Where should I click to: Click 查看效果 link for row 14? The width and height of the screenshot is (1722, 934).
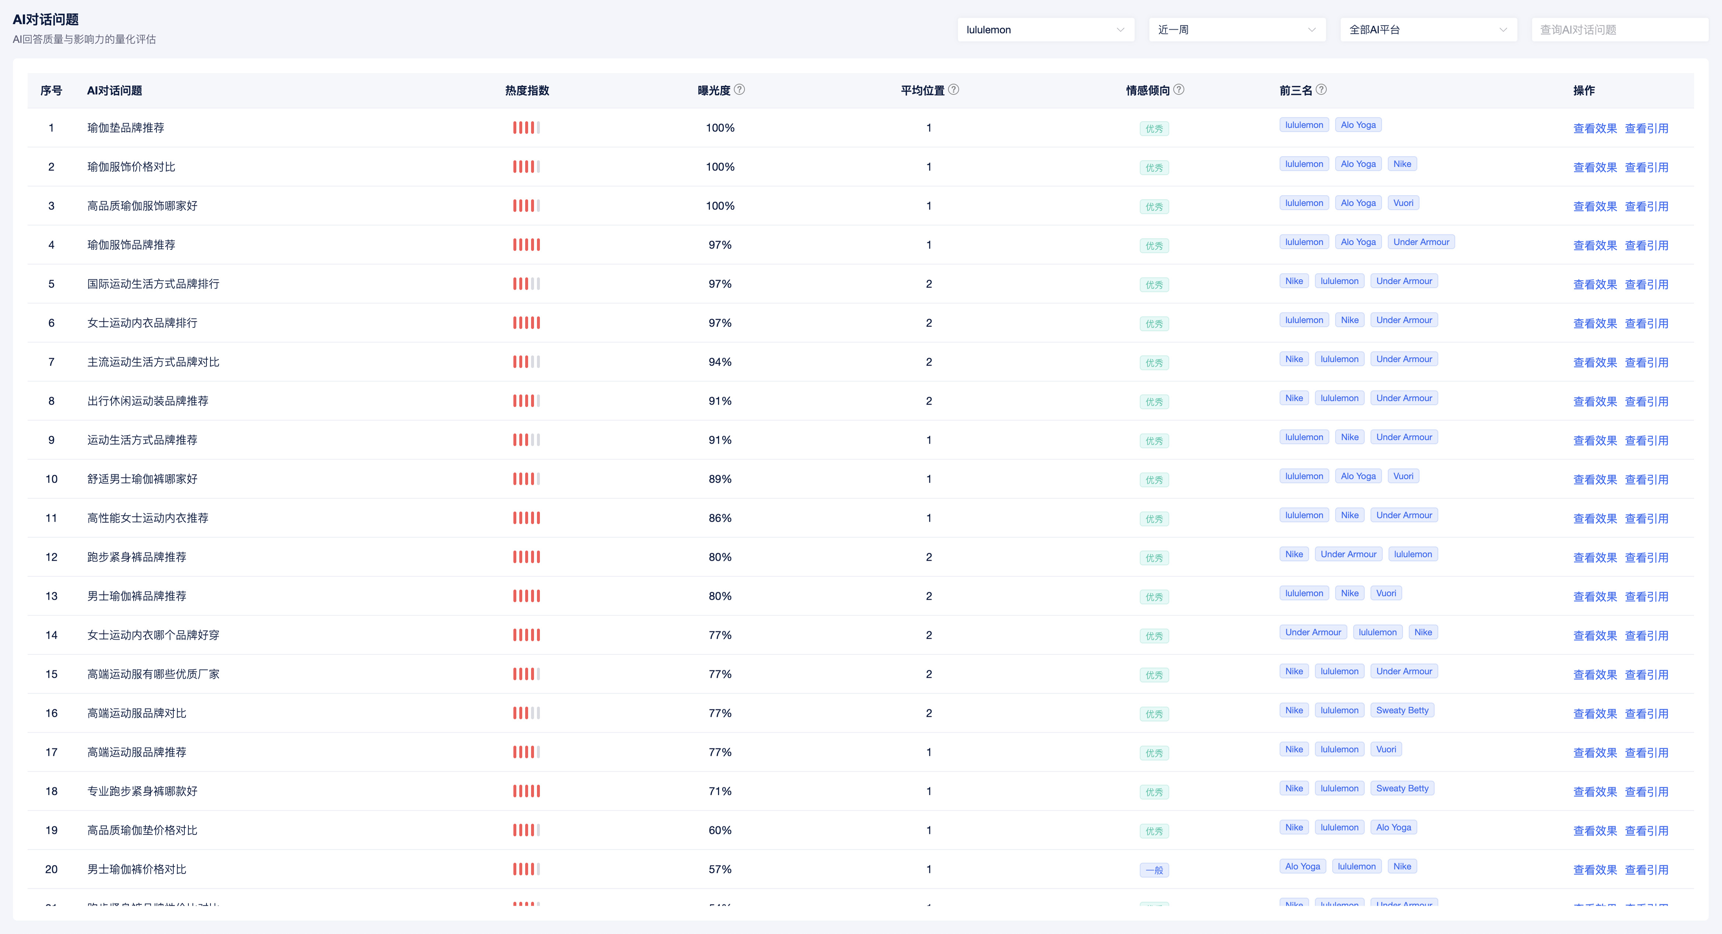pyautogui.click(x=1594, y=636)
